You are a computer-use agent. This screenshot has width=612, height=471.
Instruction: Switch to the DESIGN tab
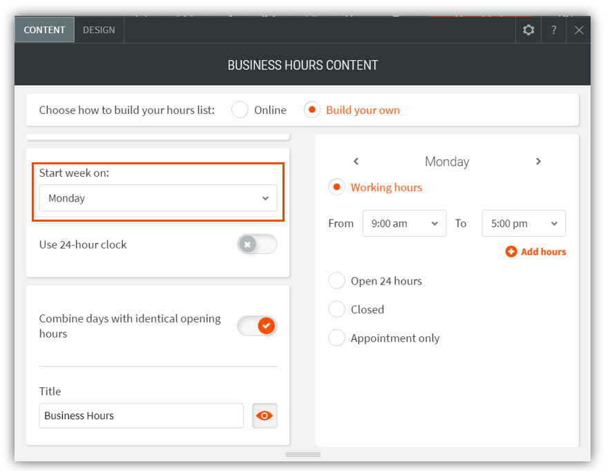99,30
